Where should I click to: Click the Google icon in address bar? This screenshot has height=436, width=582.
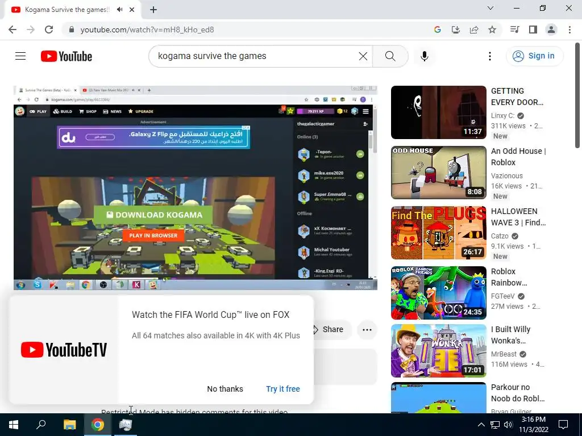coord(437,30)
